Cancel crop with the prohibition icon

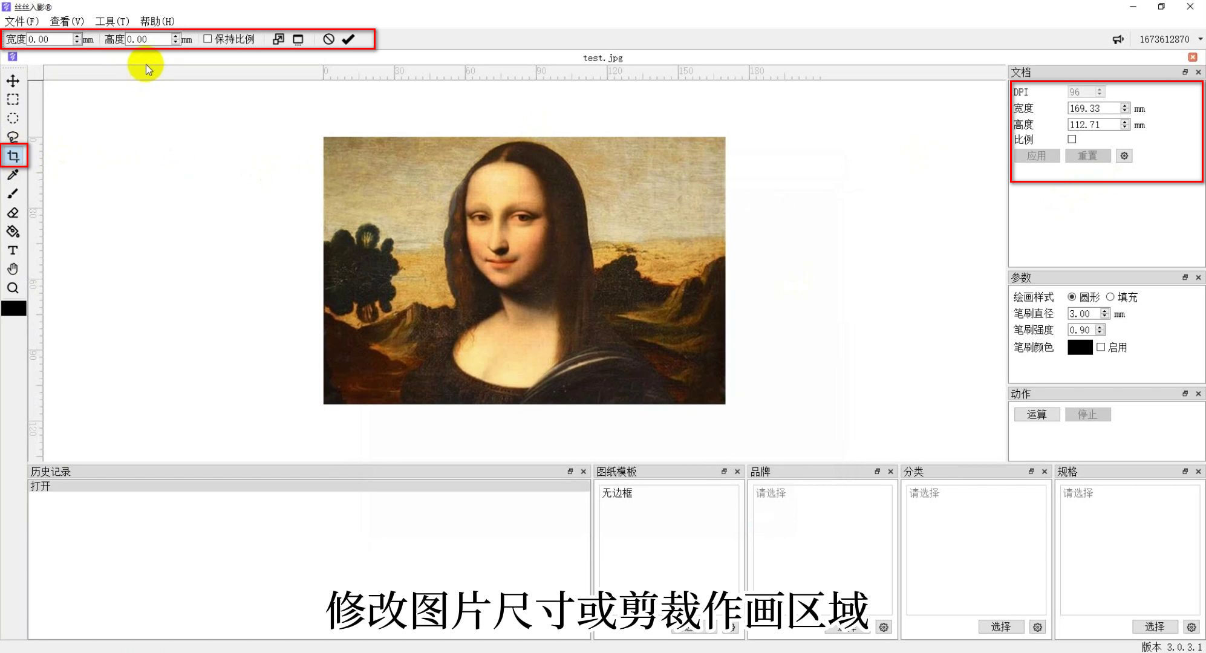tap(328, 39)
